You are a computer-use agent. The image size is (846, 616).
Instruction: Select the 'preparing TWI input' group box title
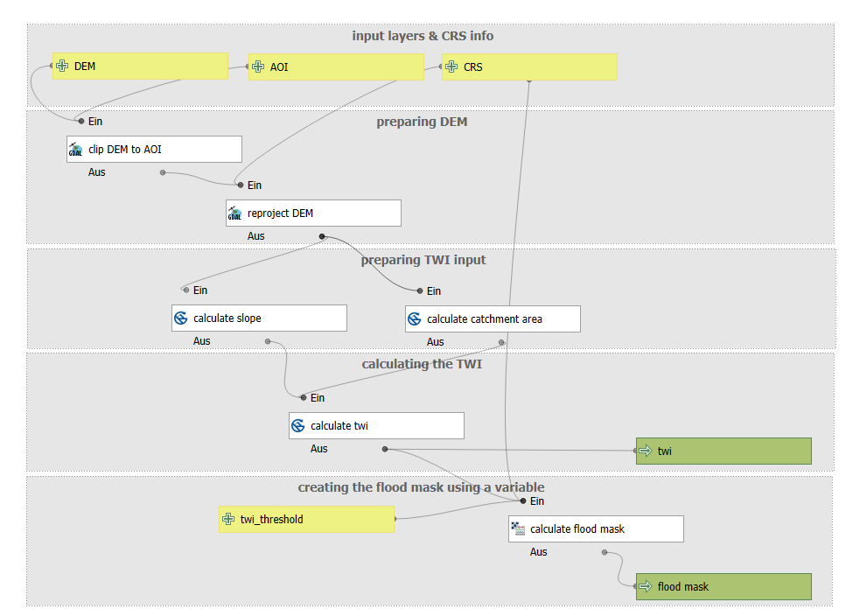coord(423,260)
